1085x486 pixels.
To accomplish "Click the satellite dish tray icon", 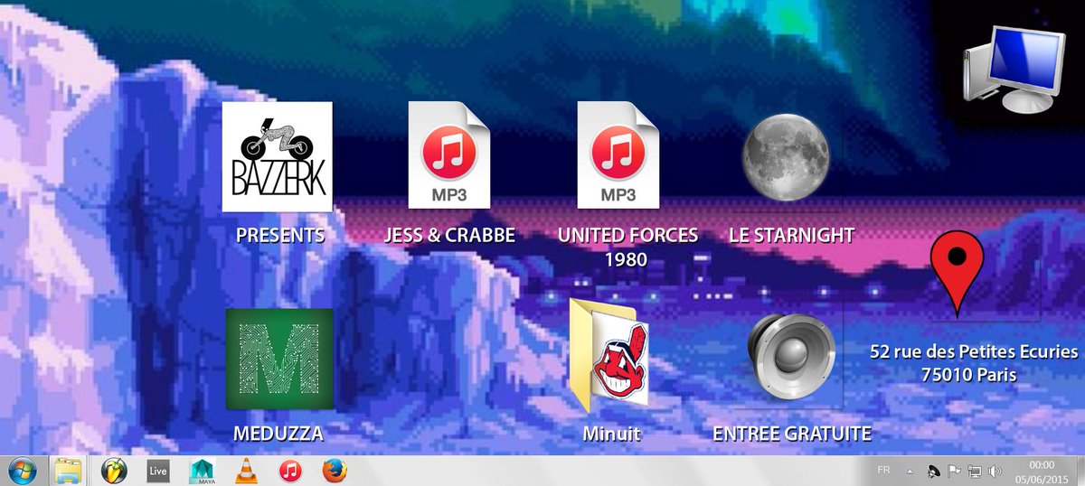I will click(933, 471).
